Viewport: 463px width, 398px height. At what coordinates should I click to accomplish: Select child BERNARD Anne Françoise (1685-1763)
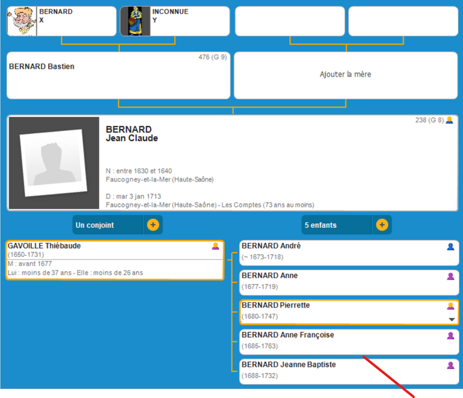click(x=338, y=341)
